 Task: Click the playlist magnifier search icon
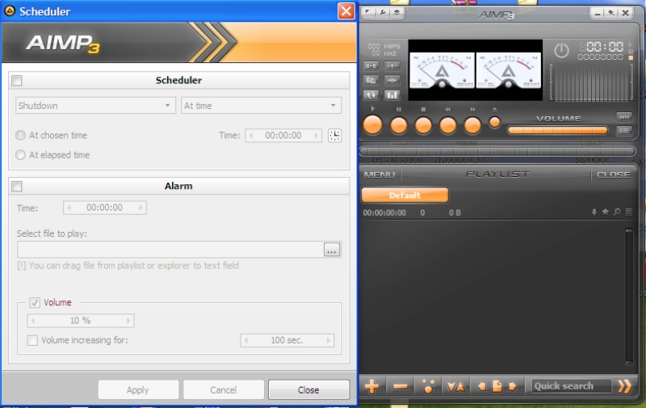click(x=617, y=212)
